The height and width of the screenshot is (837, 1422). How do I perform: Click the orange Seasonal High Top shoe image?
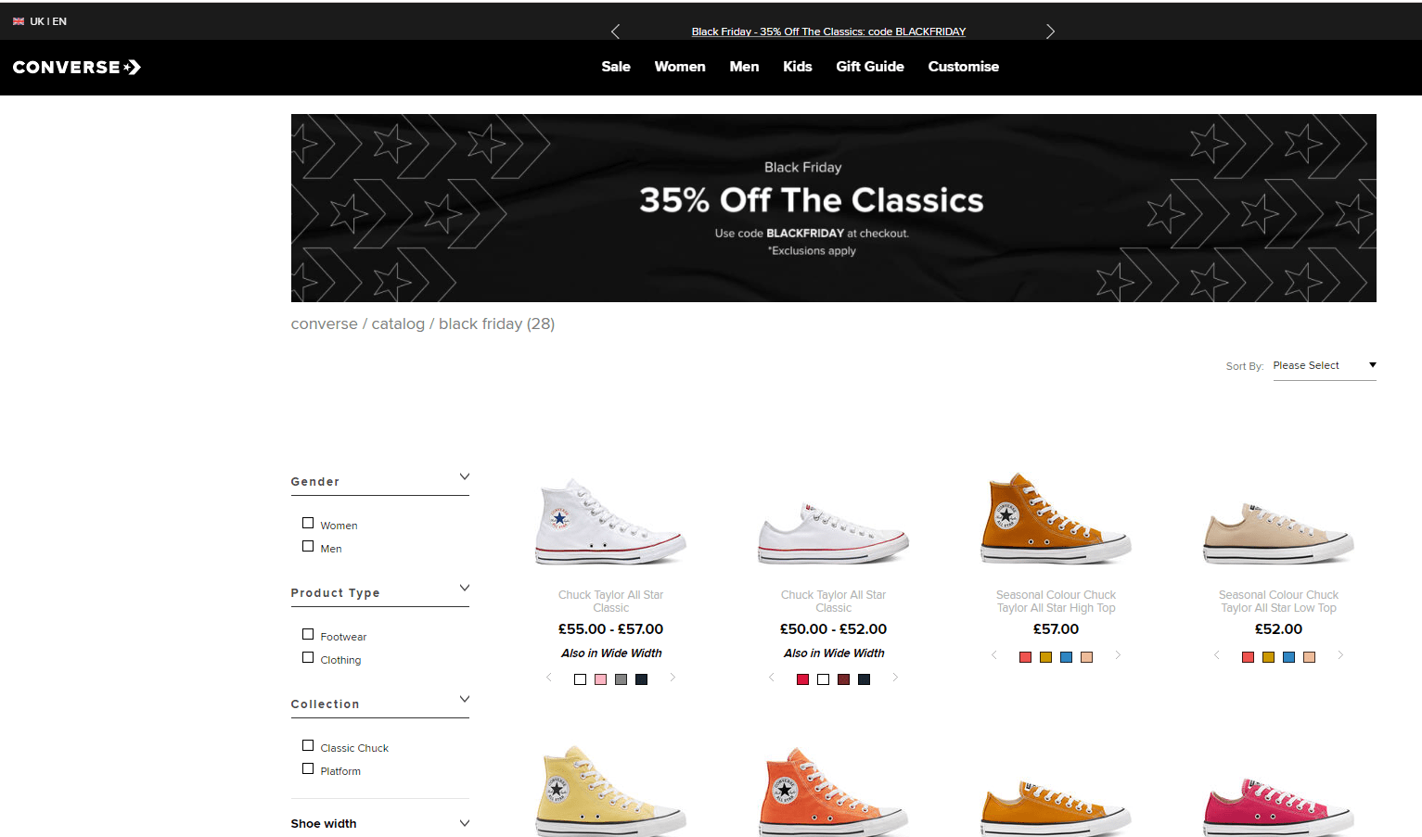(x=1056, y=519)
